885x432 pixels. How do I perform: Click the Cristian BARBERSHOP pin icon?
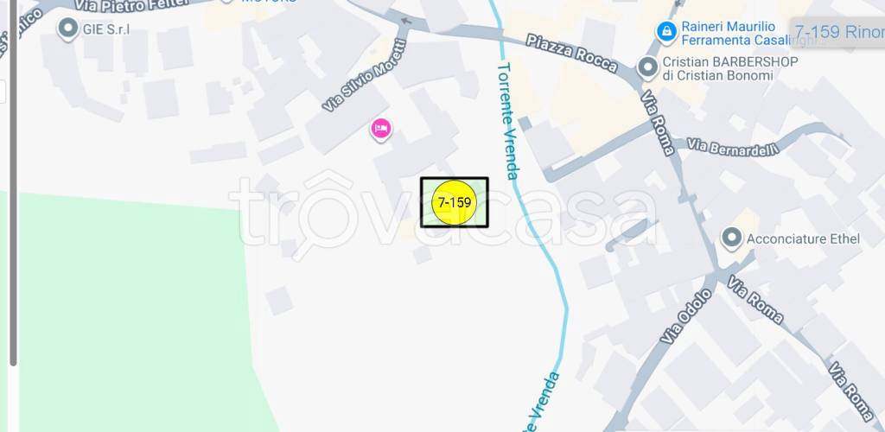click(x=648, y=67)
